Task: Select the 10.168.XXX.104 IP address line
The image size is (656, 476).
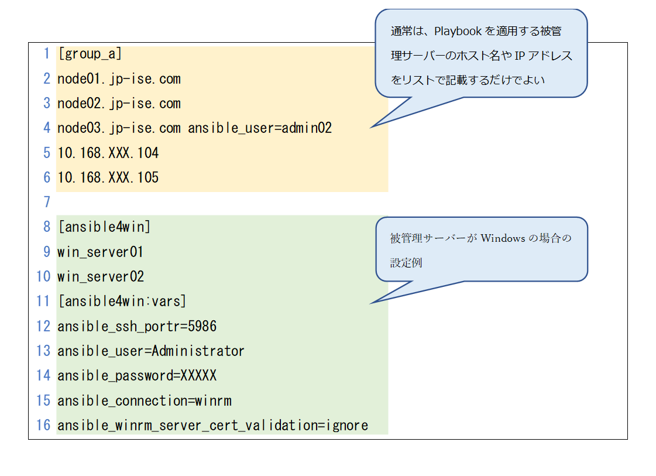Action: point(108,153)
